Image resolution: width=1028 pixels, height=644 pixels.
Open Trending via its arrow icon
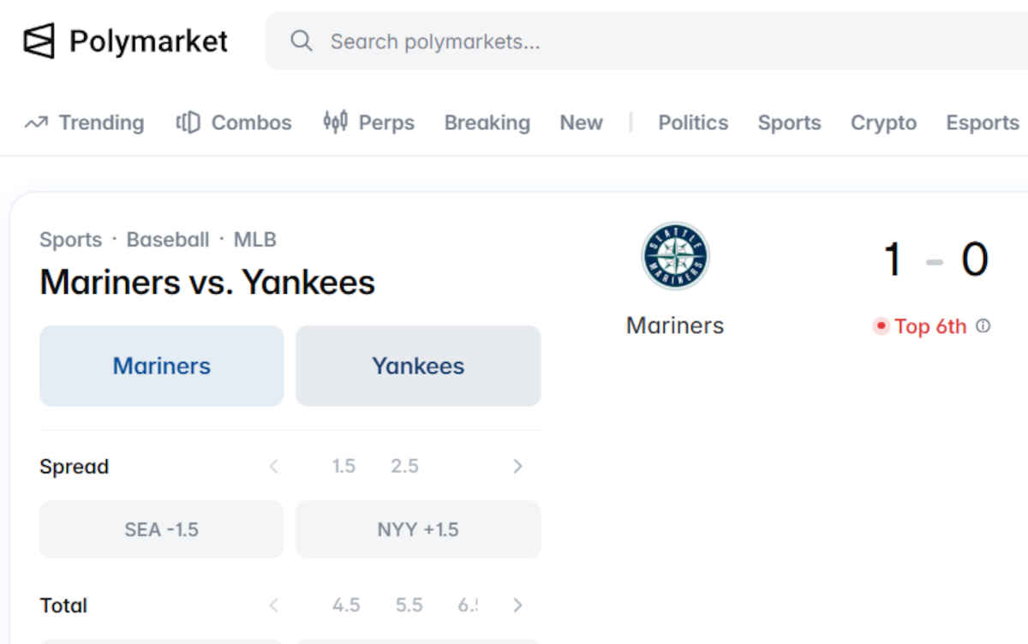click(x=36, y=123)
